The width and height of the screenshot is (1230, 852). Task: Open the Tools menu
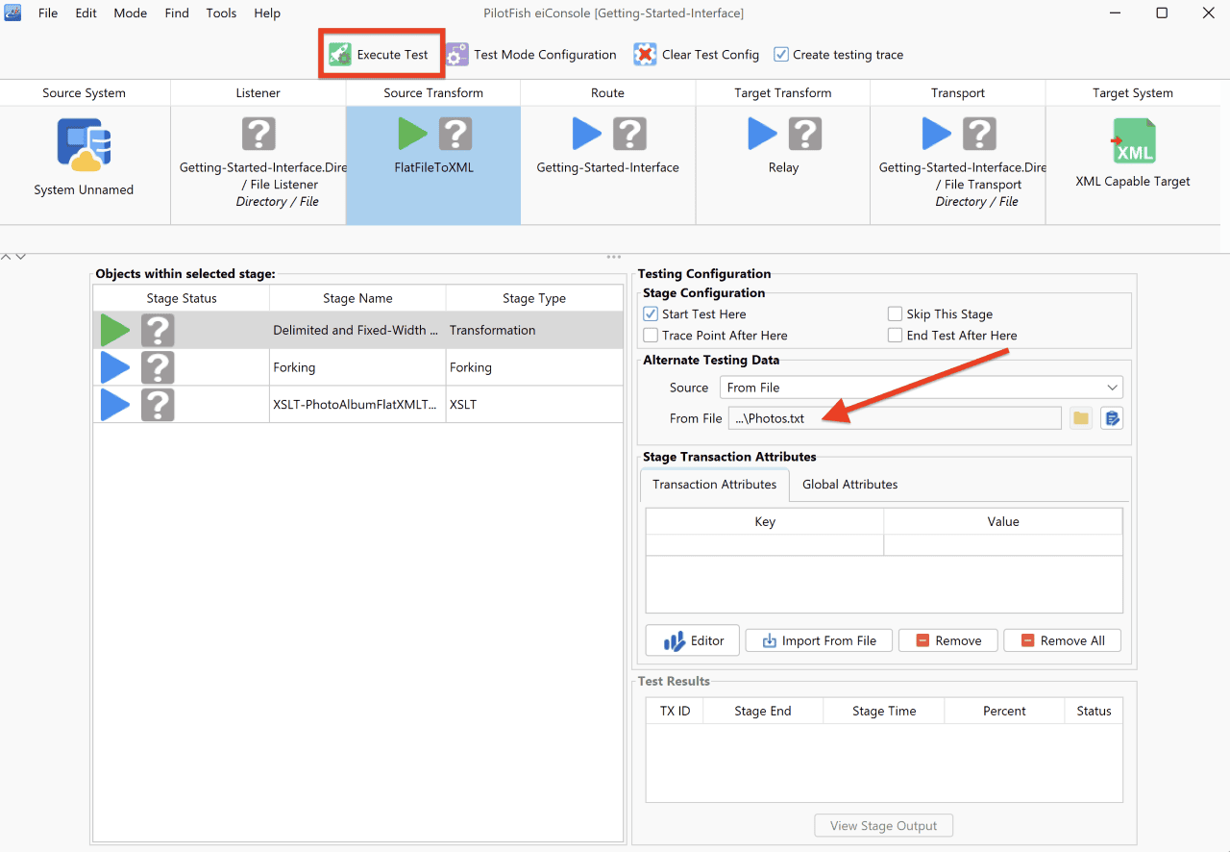pyautogui.click(x=221, y=13)
